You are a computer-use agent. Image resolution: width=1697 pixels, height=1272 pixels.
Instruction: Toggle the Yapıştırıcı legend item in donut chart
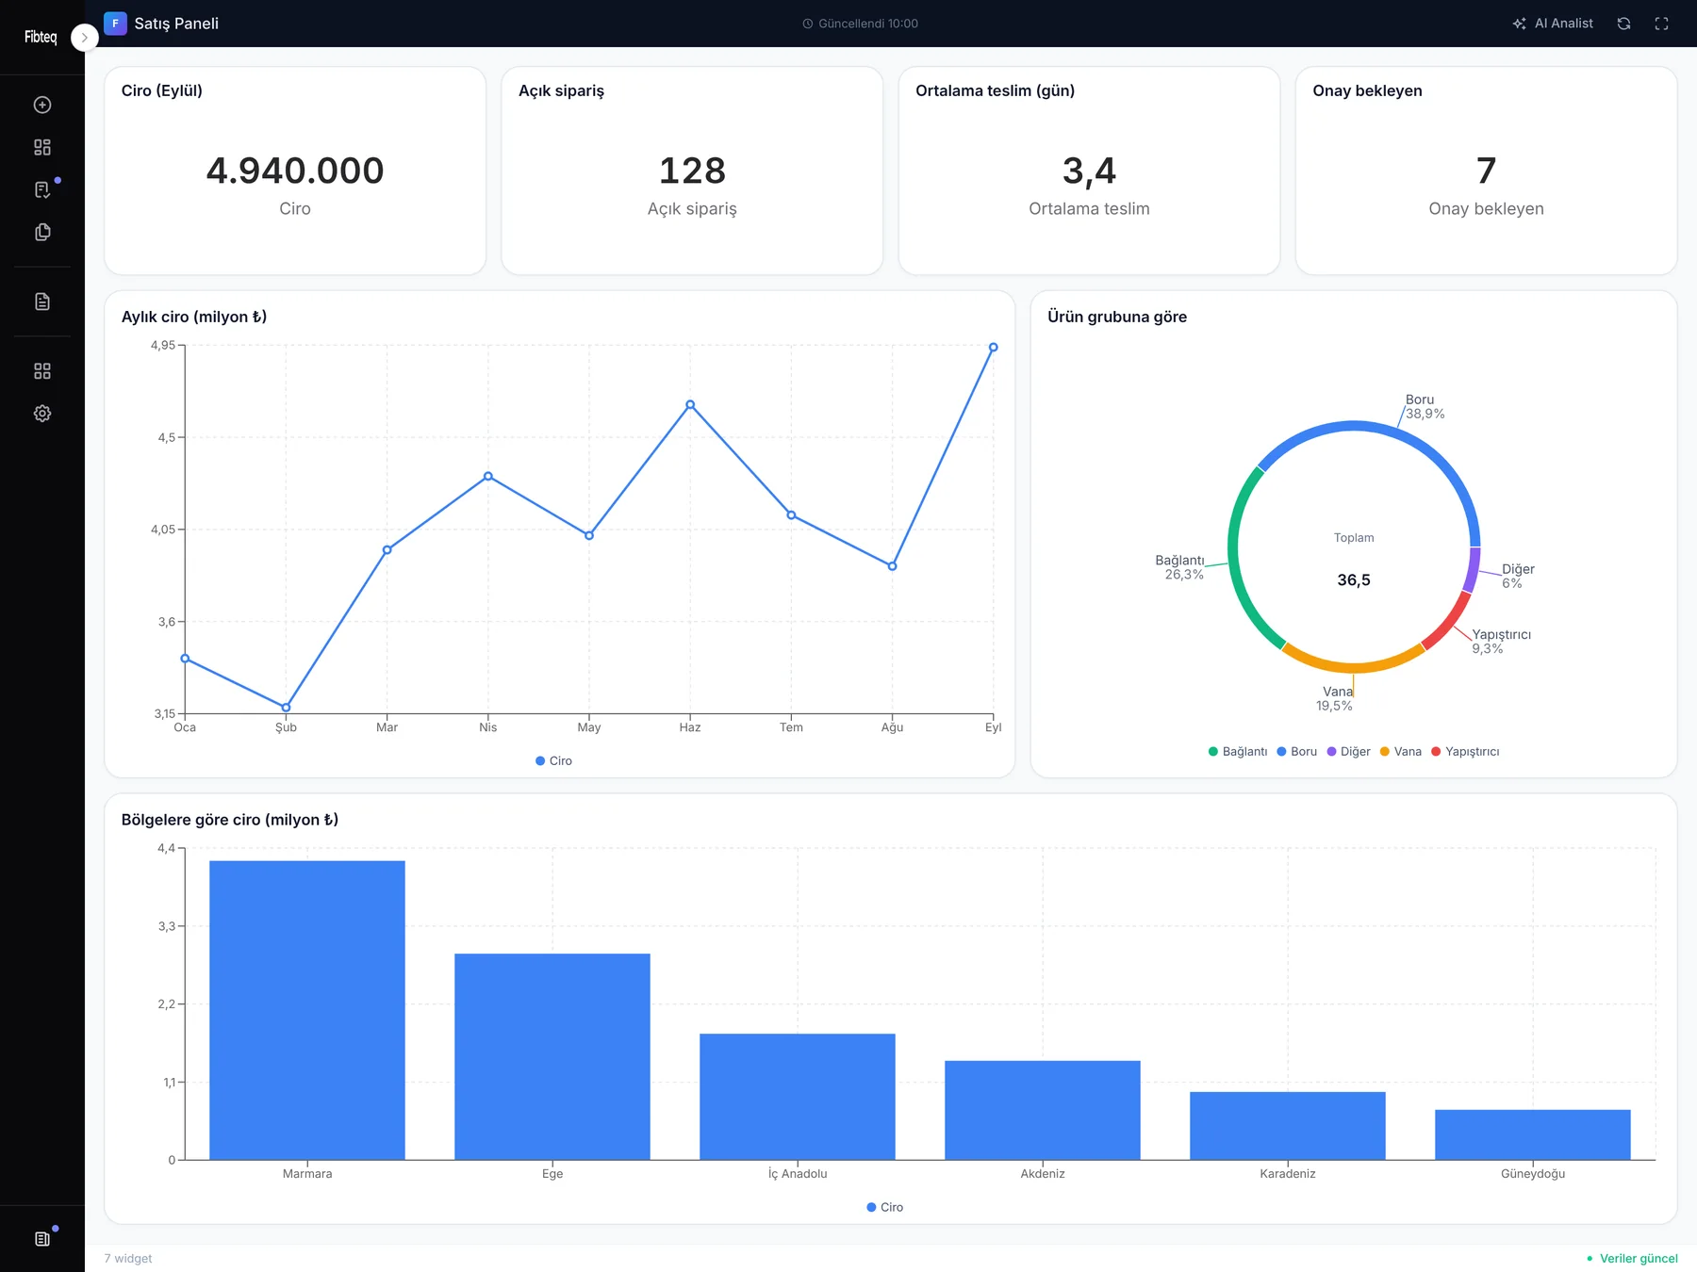[x=1465, y=751]
